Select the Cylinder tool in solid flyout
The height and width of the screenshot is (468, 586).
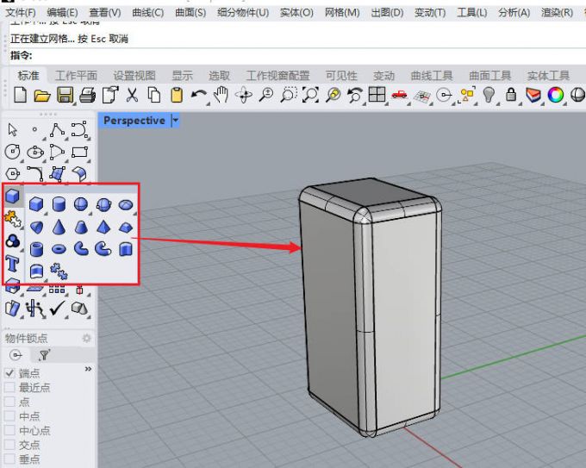click(x=59, y=204)
